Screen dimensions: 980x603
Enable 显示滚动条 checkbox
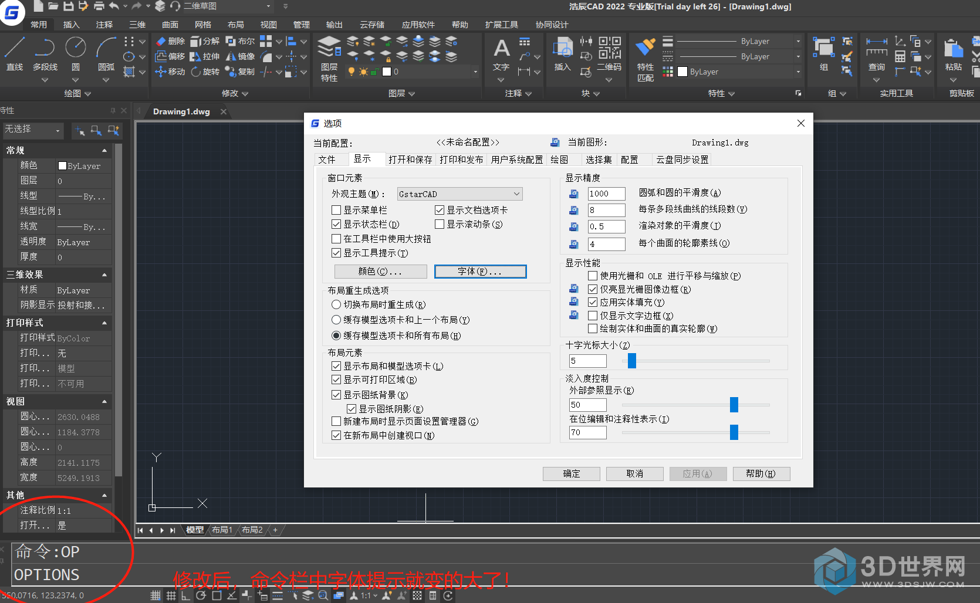point(440,224)
